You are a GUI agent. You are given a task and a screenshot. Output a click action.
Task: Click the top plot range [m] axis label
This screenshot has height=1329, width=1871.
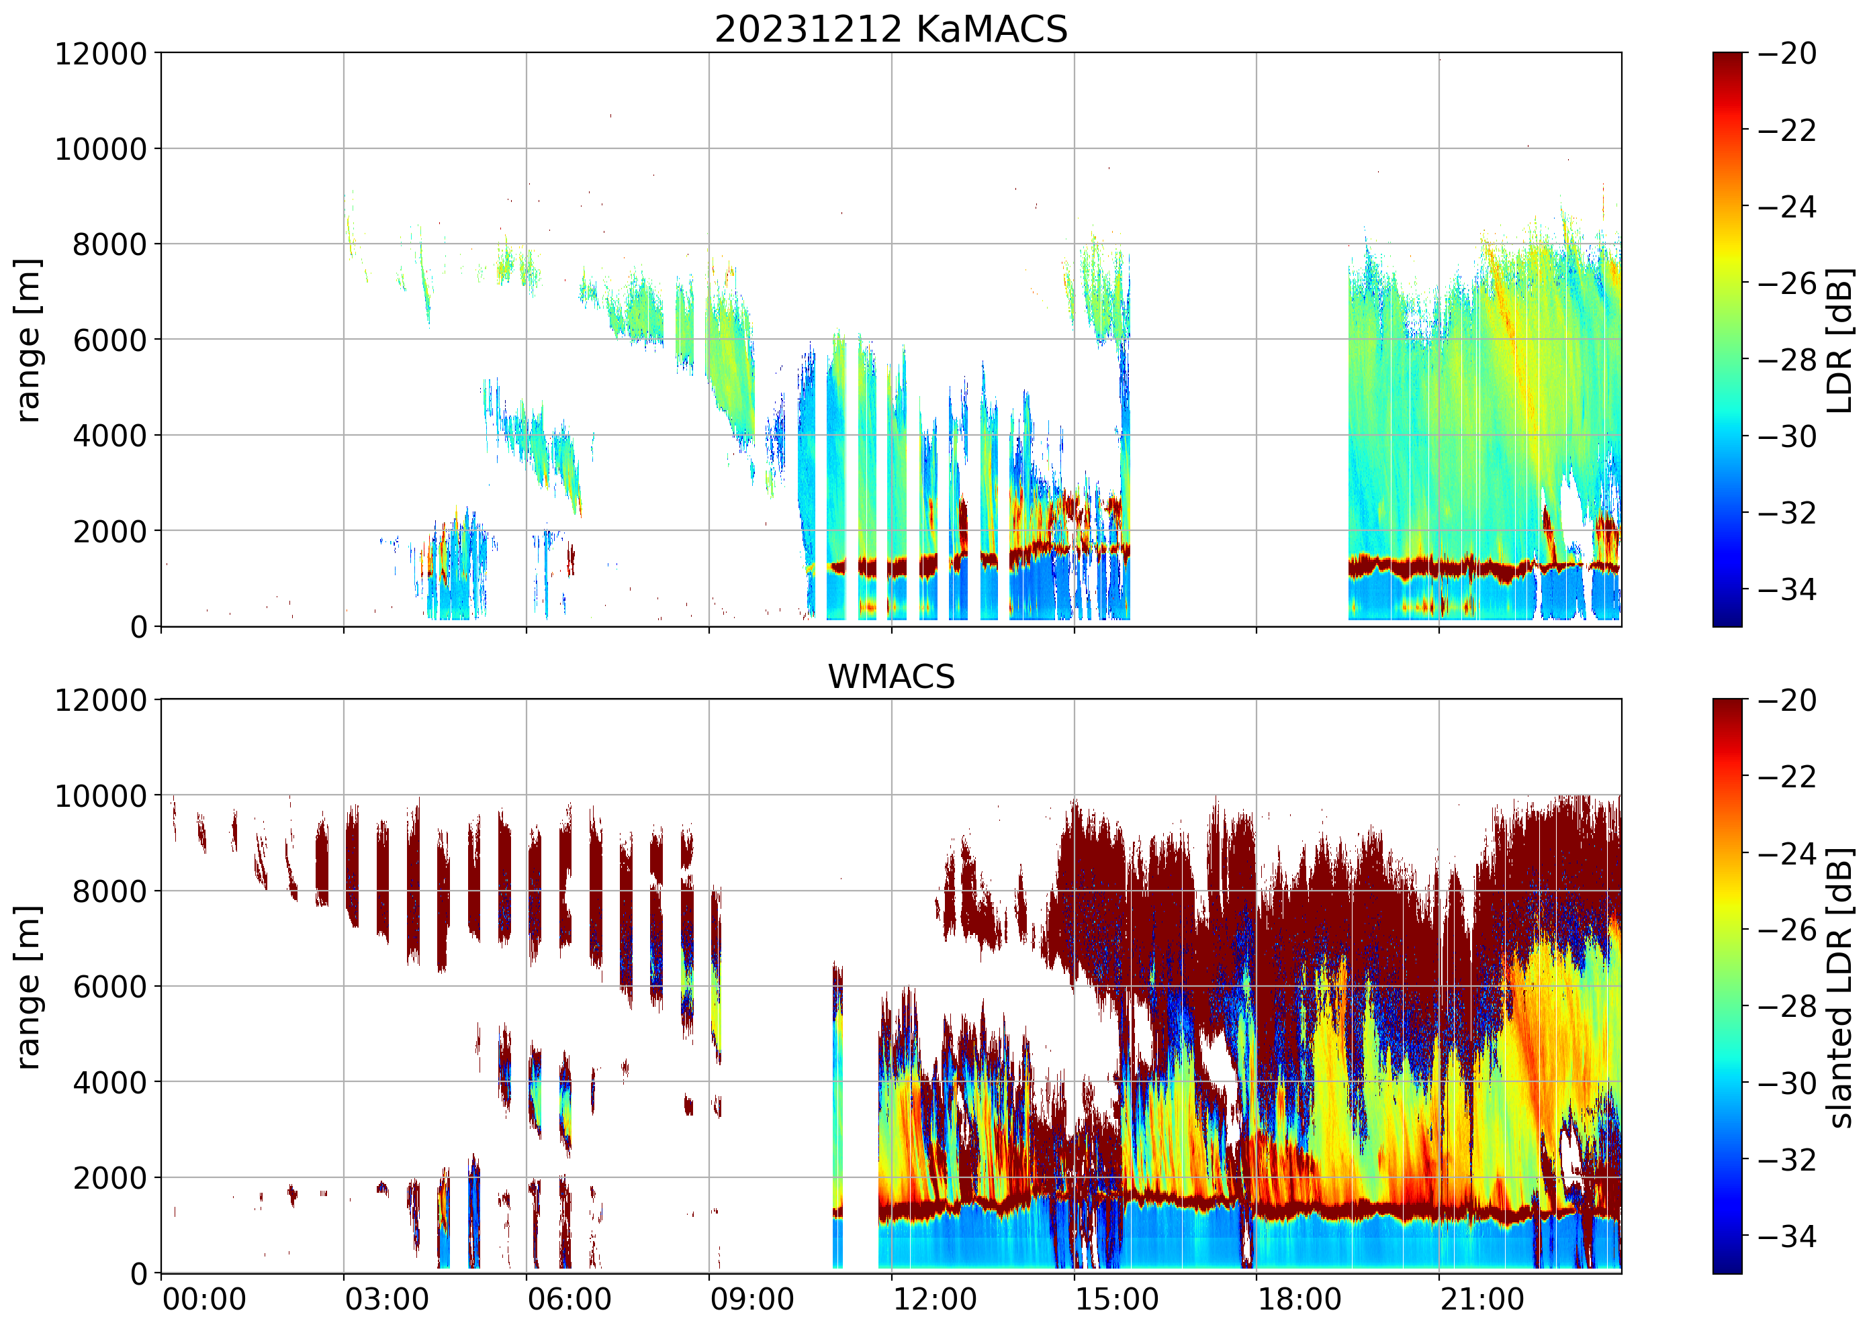28,340
